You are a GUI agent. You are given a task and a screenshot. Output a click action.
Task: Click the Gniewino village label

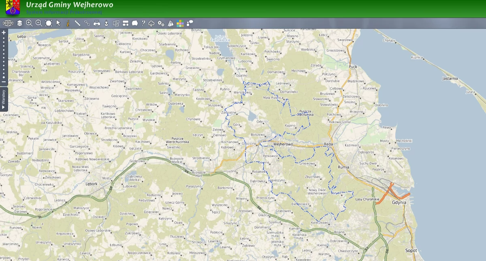(x=192, y=68)
